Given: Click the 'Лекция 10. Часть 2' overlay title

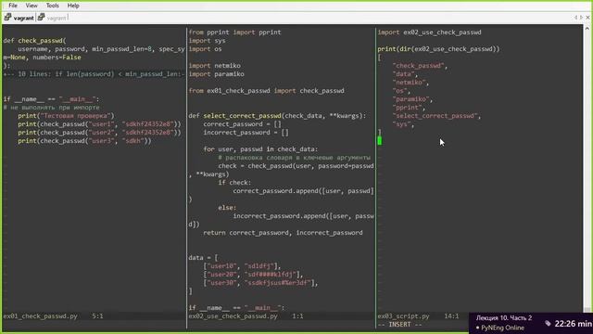Looking at the screenshot, I should coord(504,318).
